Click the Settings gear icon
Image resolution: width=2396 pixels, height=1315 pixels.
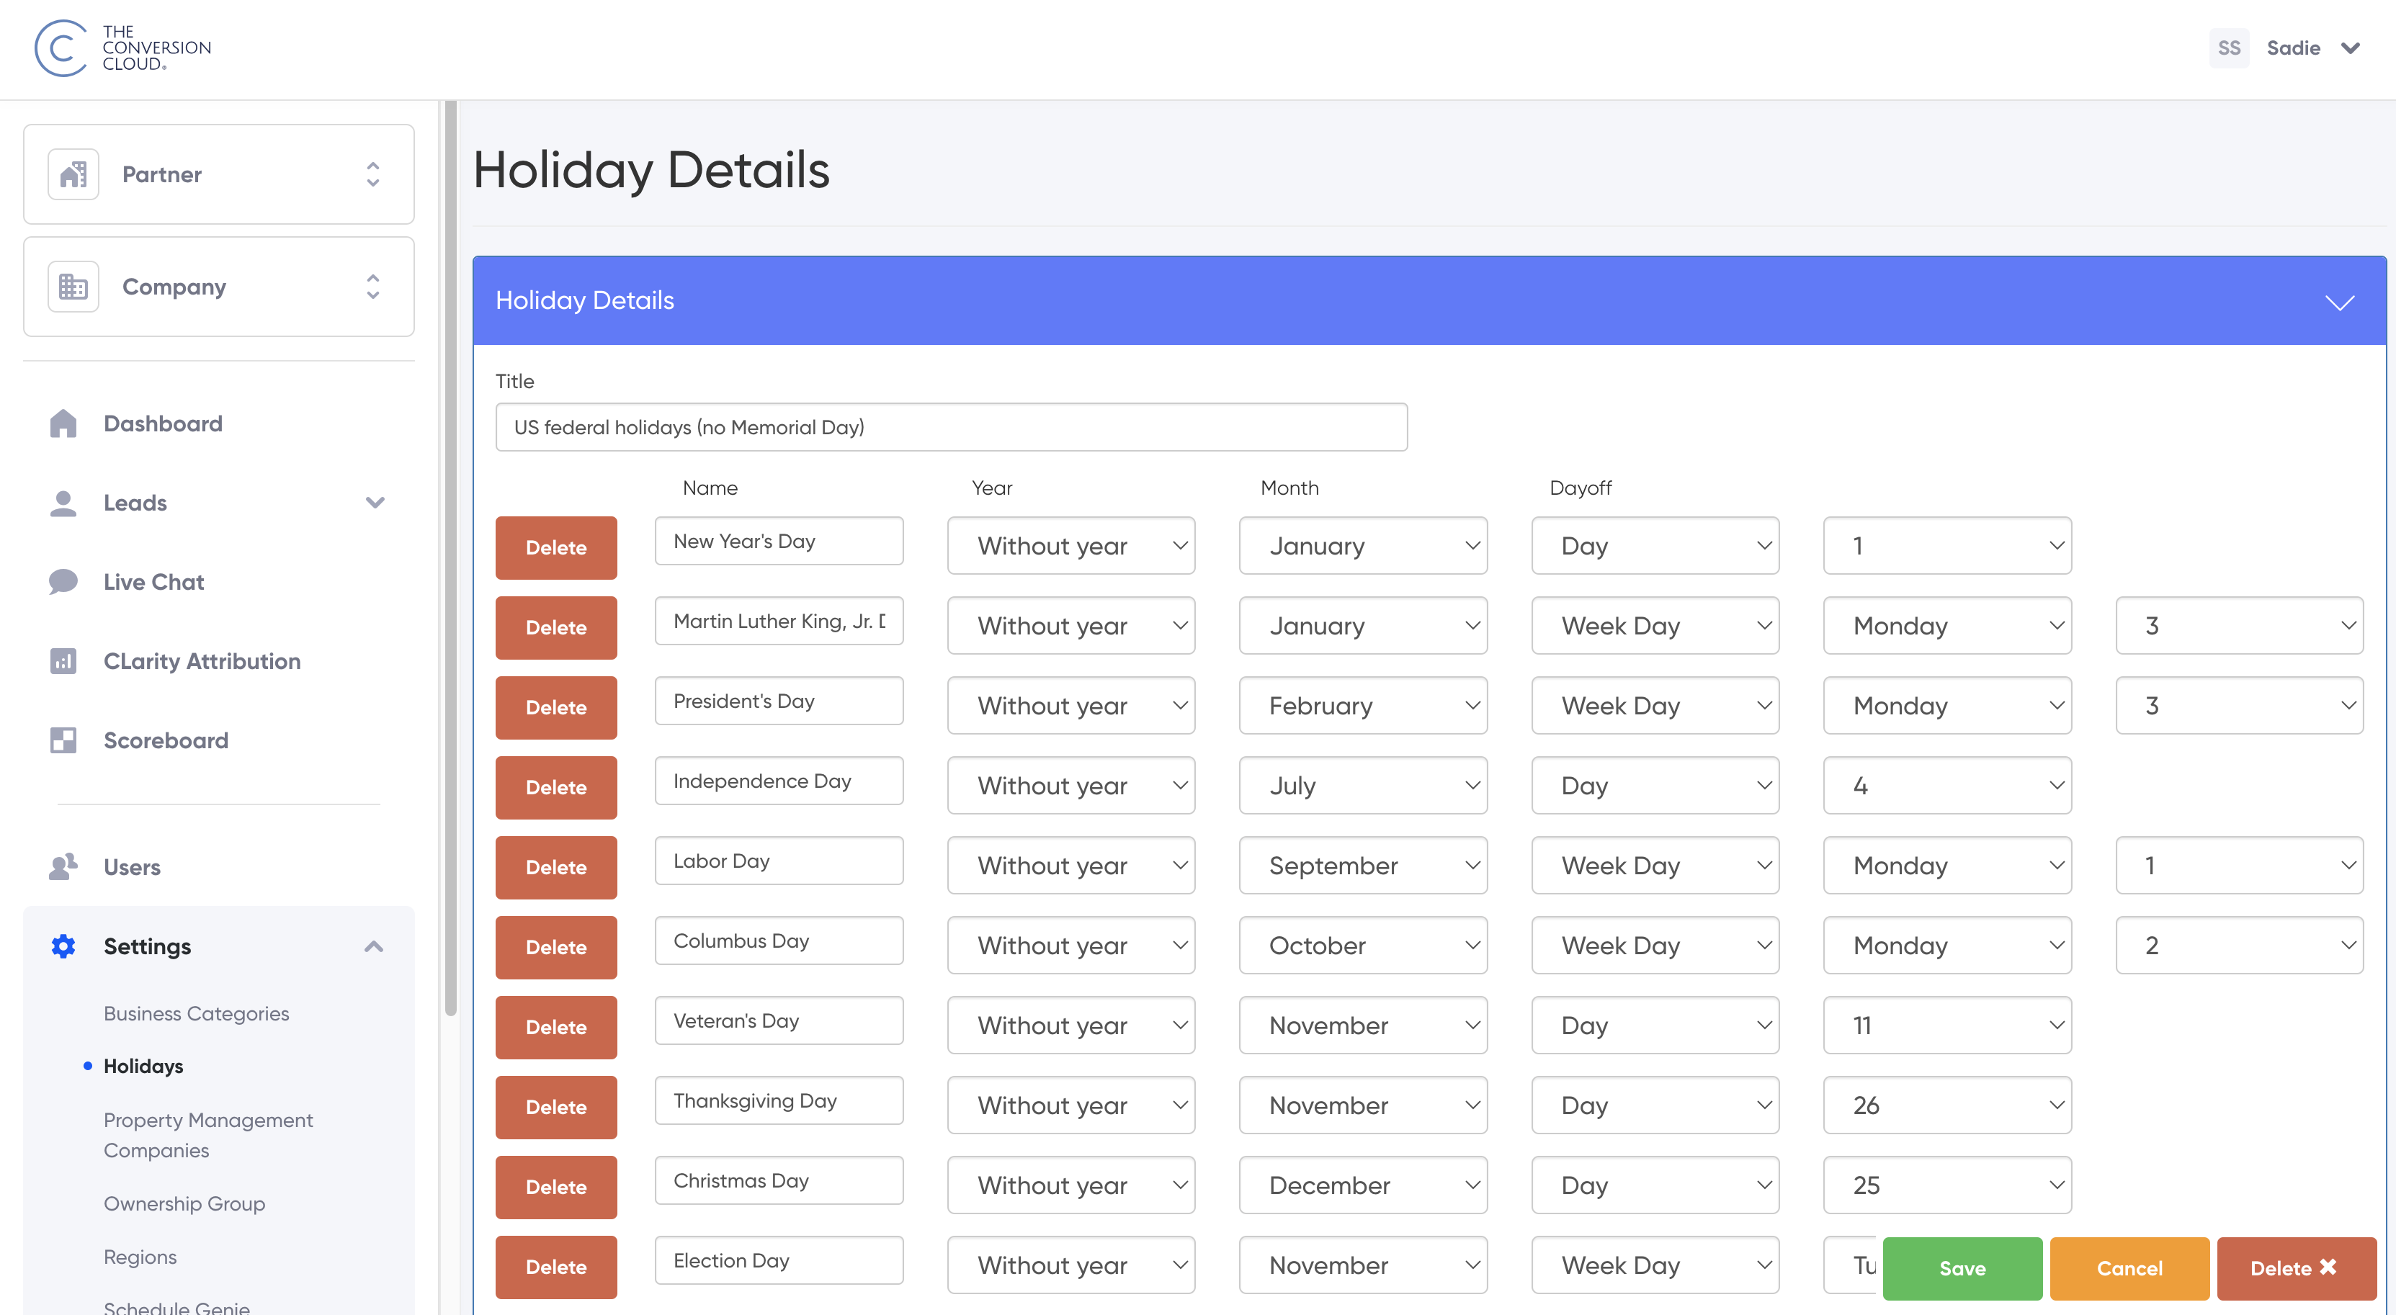point(63,946)
